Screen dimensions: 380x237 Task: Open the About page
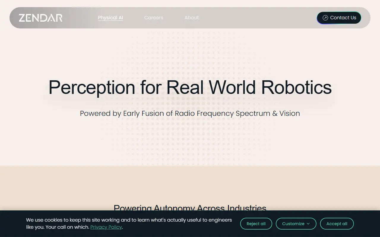coord(191,18)
